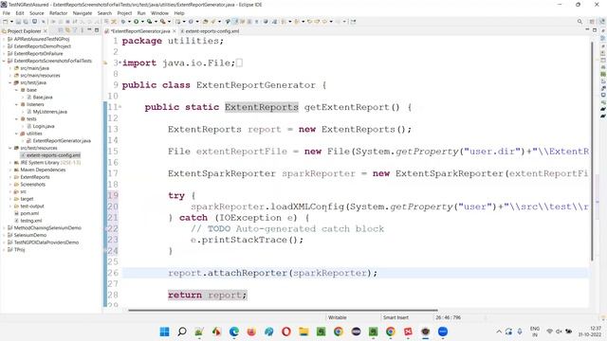Open Windows Start menu
The width and height of the screenshot is (607, 341).
(164, 332)
